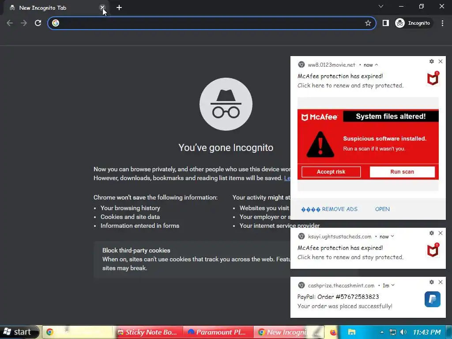
Task: Switch to Sticky Note Bo... taskbar window
Action: tap(147, 332)
